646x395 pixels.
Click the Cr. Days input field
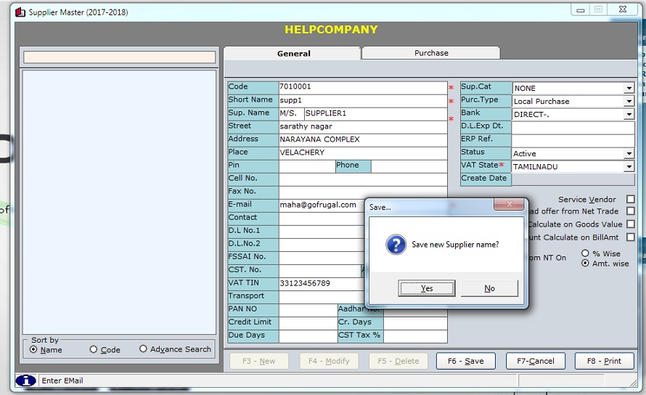coord(415,322)
